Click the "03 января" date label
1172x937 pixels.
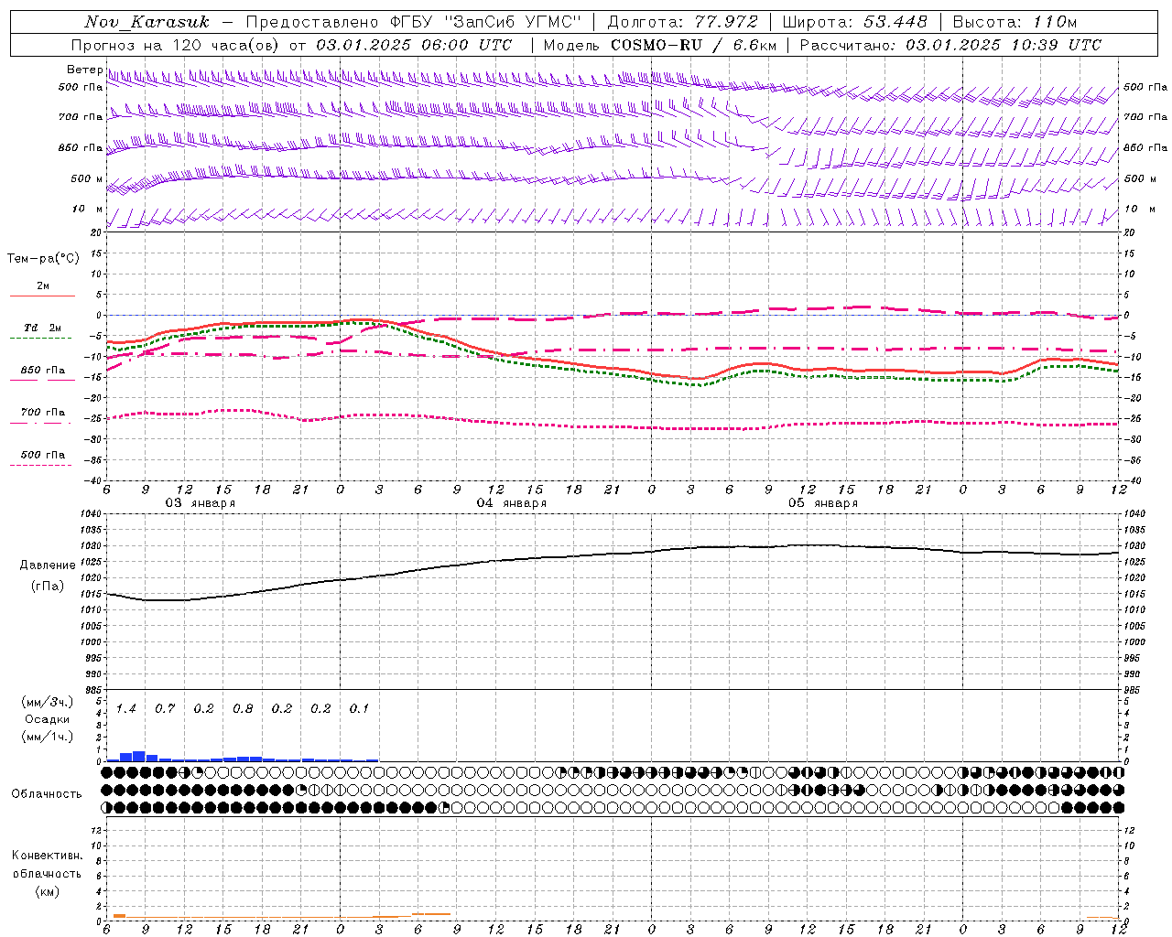(x=200, y=503)
